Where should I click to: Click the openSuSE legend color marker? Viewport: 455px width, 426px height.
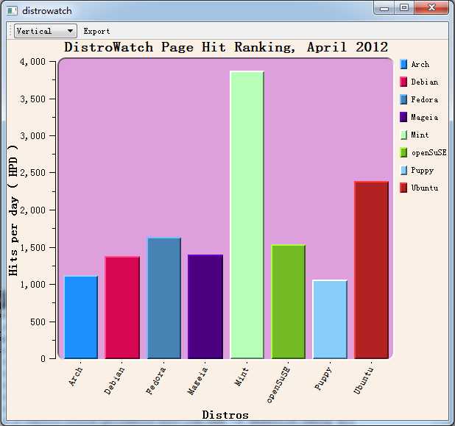coord(403,152)
